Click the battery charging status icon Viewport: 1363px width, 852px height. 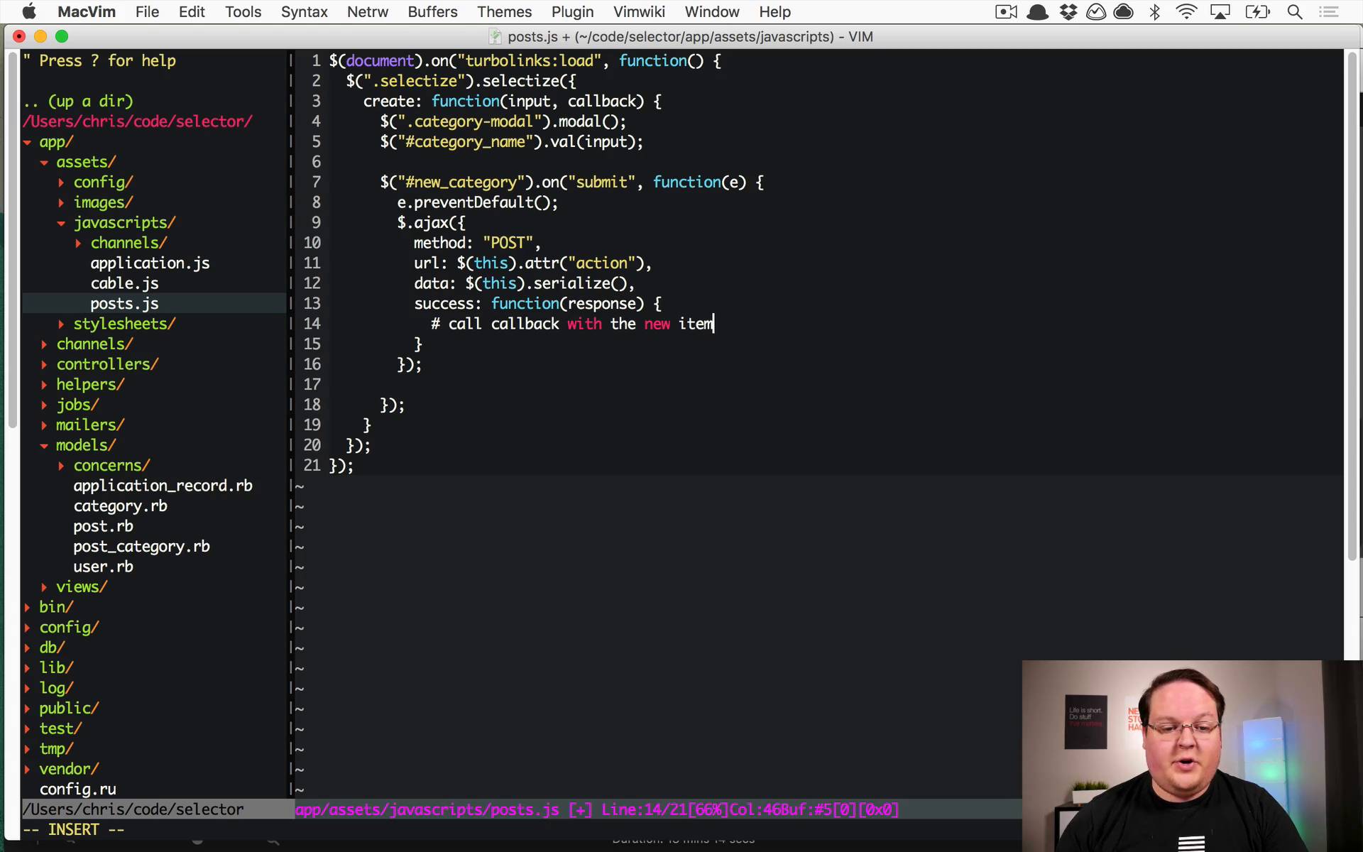coord(1257,11)
